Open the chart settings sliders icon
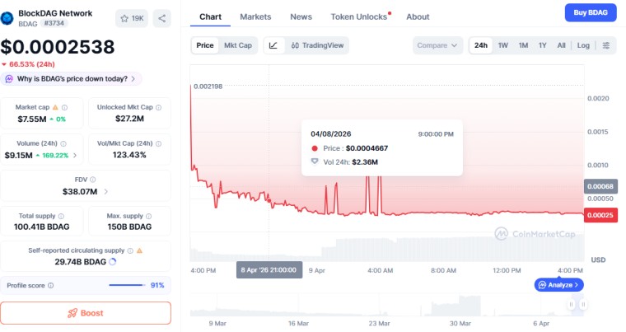Image resolution: width=626 pixels, height=332 pixels. (x=607, y=45)
